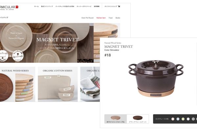Open the shopping cart icon

[119, 7]
